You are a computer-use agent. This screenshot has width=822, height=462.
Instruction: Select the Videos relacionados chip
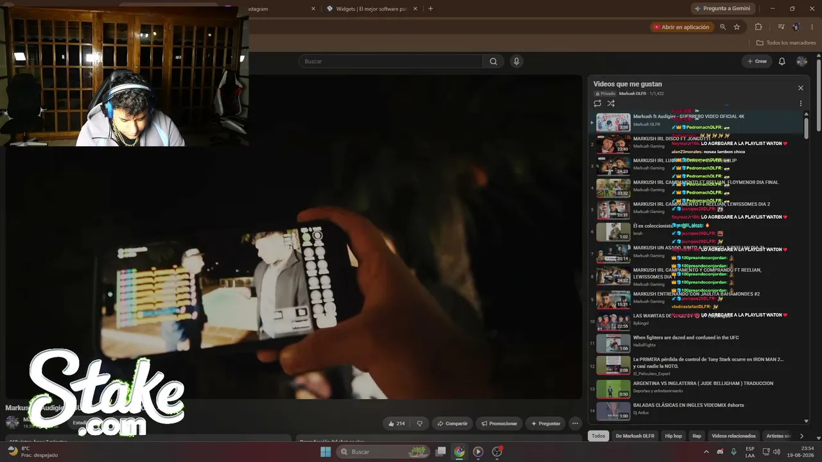point(733,436)
